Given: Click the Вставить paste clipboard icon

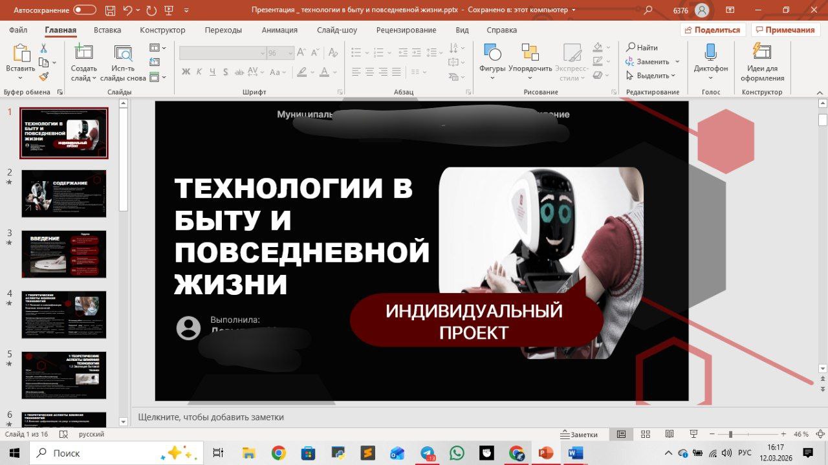Looking at the screenshot, I should coord(21,54).
